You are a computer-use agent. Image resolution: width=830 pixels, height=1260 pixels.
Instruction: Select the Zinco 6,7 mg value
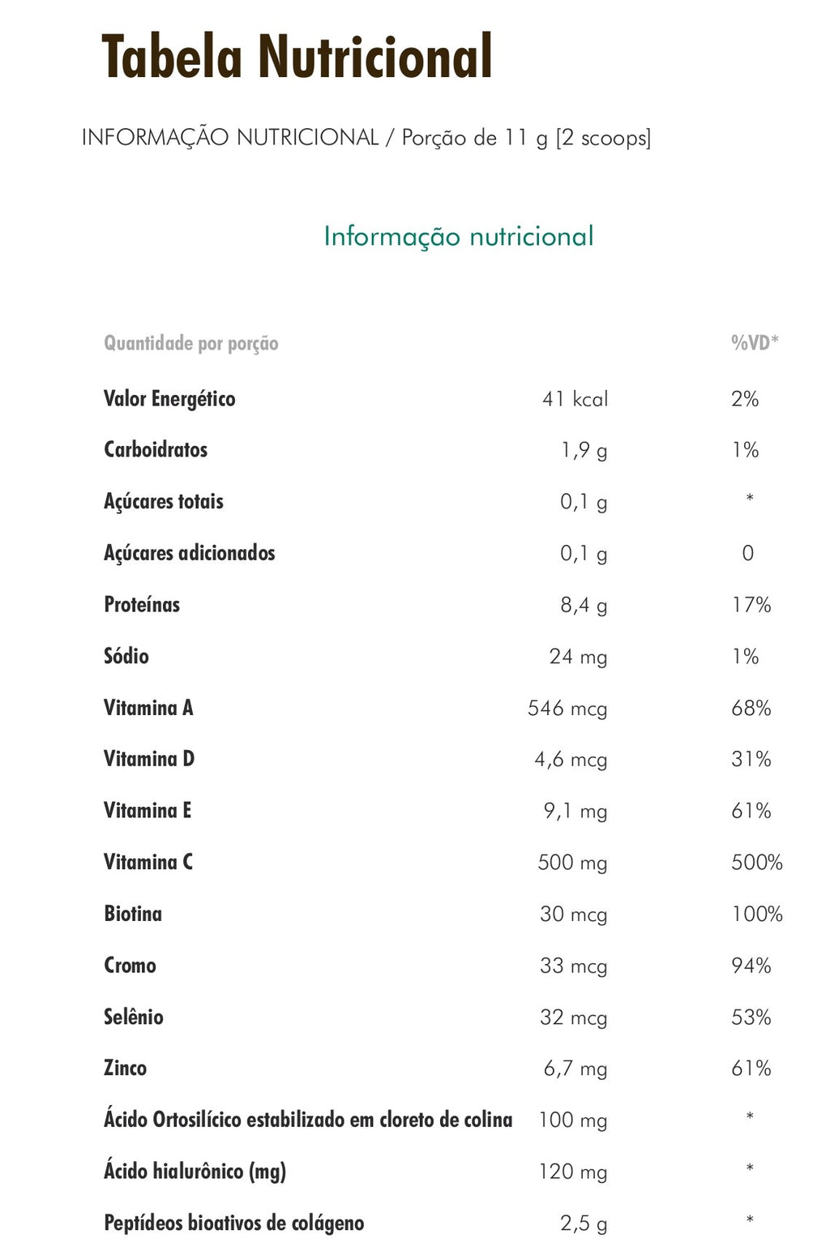(575, 1069)
